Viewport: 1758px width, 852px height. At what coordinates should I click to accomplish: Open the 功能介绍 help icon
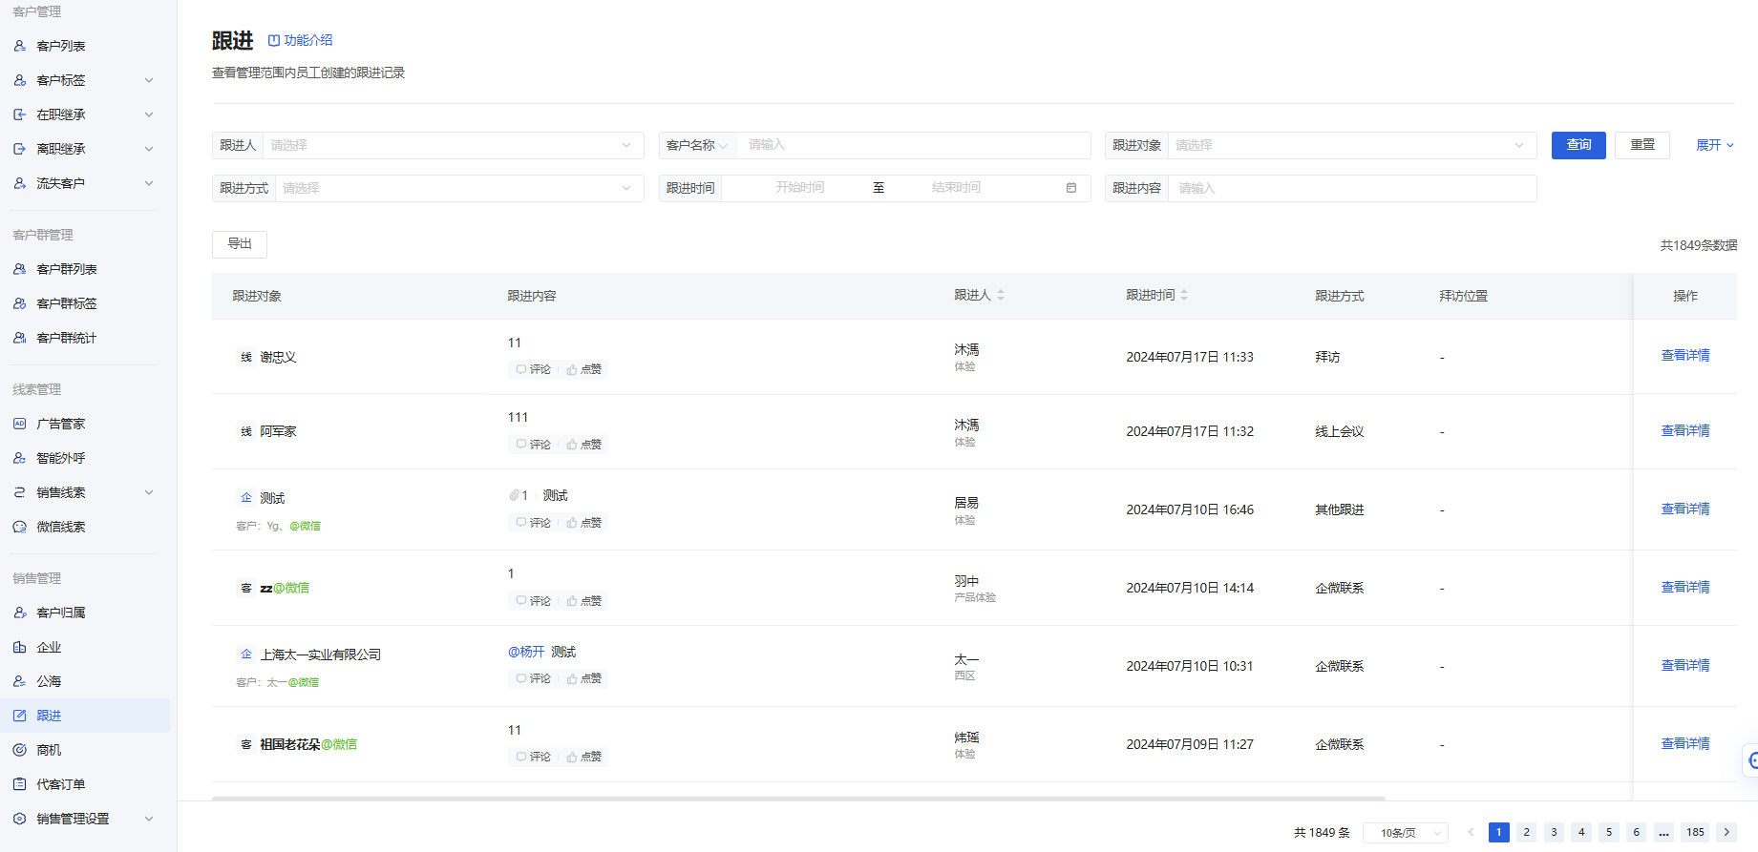click(274, 40)
